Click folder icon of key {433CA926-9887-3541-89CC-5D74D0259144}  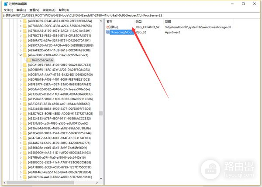(x=25, y=133)
